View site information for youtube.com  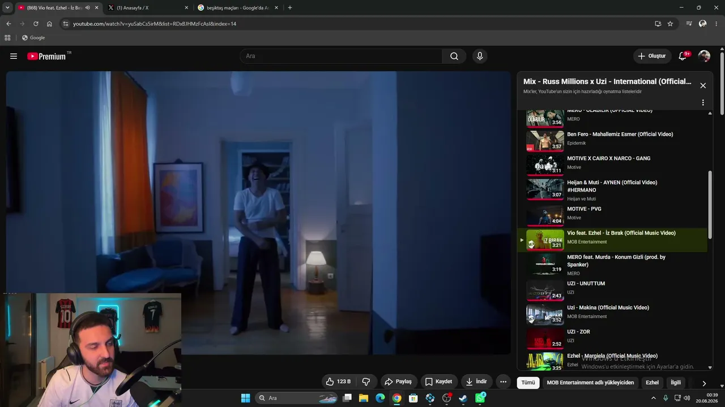pyautogui.click(x=65, y=24)
